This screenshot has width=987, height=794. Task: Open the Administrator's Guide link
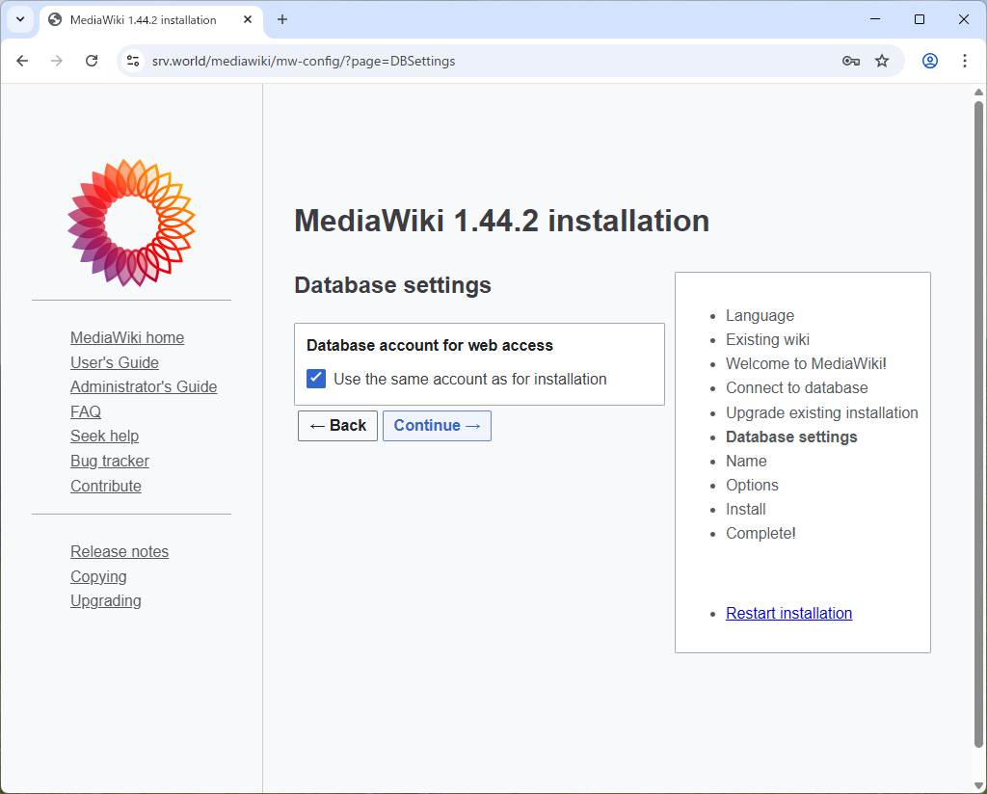(x=144, y=386)
